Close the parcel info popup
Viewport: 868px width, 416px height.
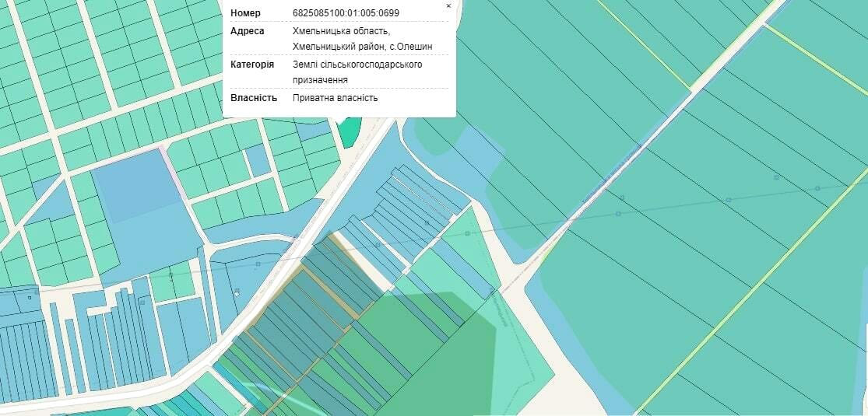pos(448,6)
